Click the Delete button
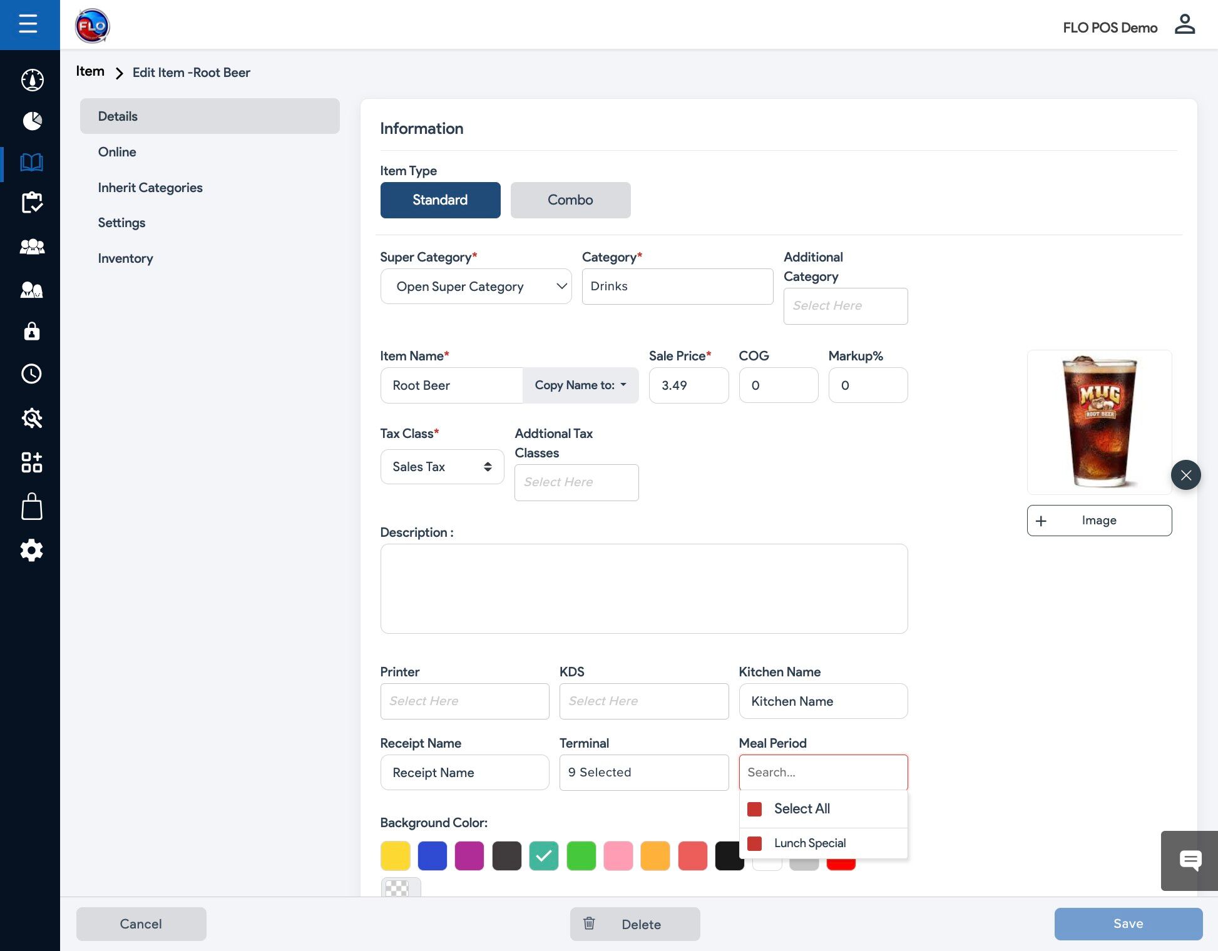This screenshot has width=1218, height=951. pyautogui.click(x=635, y=924)
